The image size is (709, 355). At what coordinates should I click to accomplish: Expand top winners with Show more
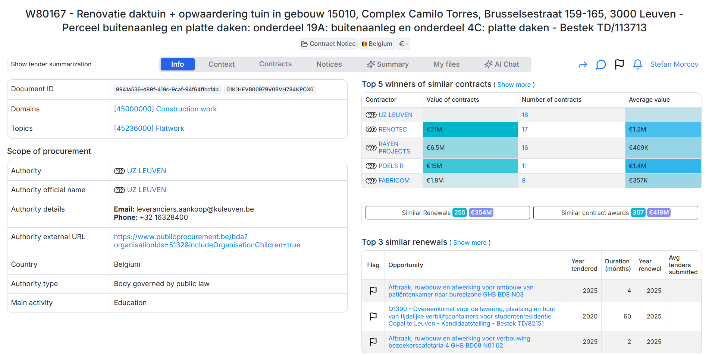coord(514,85)
